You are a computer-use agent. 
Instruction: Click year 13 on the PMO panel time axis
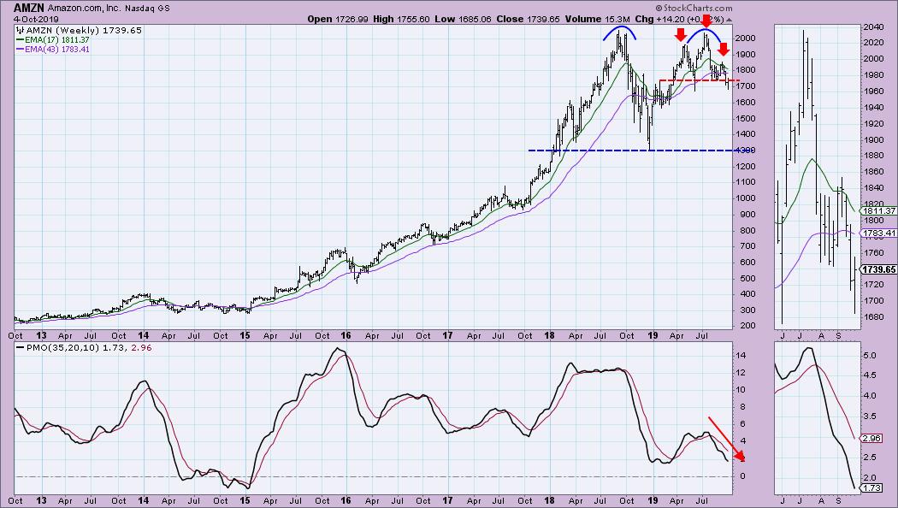[x=41, y=500]
